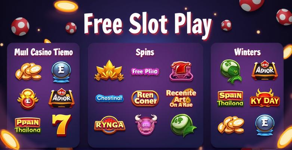
Task: Click the Free Plino pink button
Action: click(x=145, y=71)
